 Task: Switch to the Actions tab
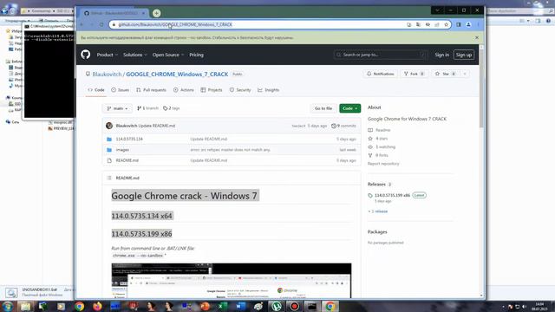[184, 90]
